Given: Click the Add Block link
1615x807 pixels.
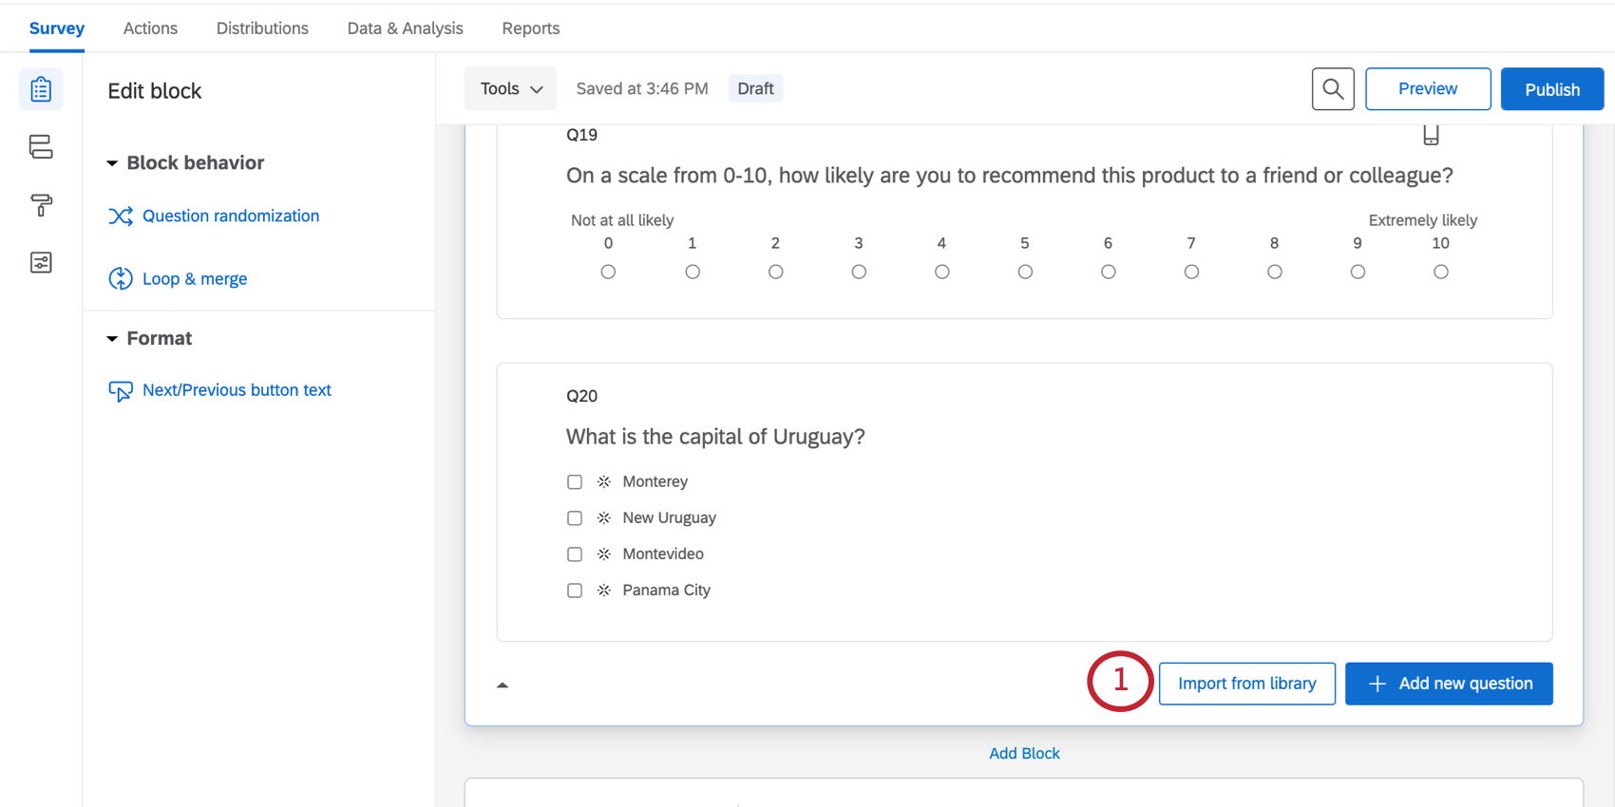Looking at the screenshot, I should pyautogui.click(x=1024, y=753).
